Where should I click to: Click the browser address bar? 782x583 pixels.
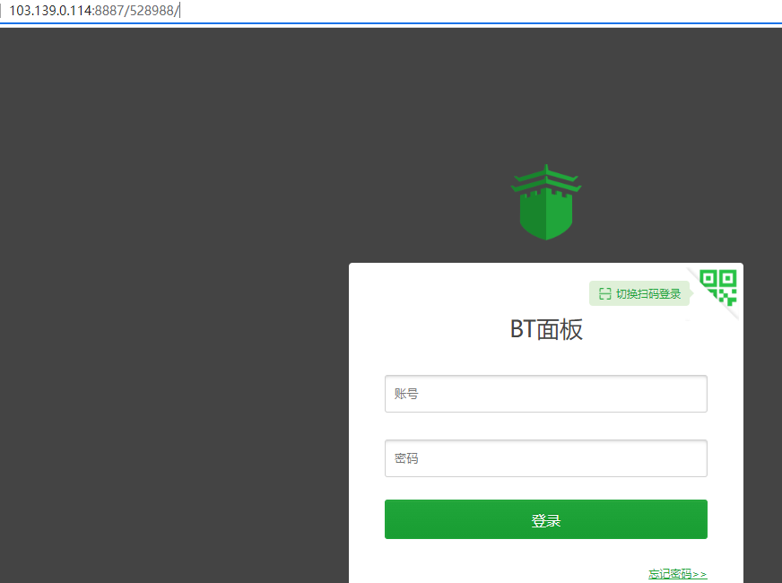448,11
